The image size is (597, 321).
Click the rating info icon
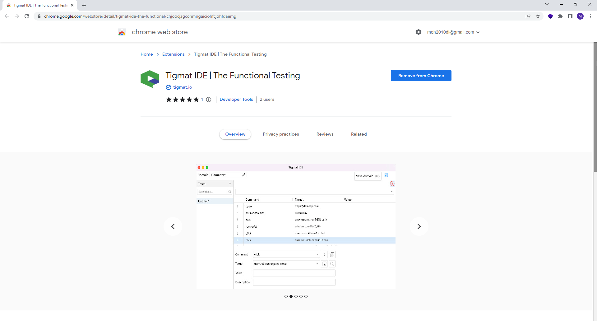[x=209, y=100]
